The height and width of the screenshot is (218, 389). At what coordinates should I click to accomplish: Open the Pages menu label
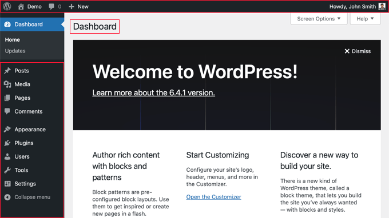pos(22,98)
